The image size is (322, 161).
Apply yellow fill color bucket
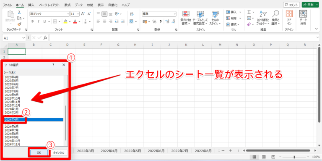(65, 21)
